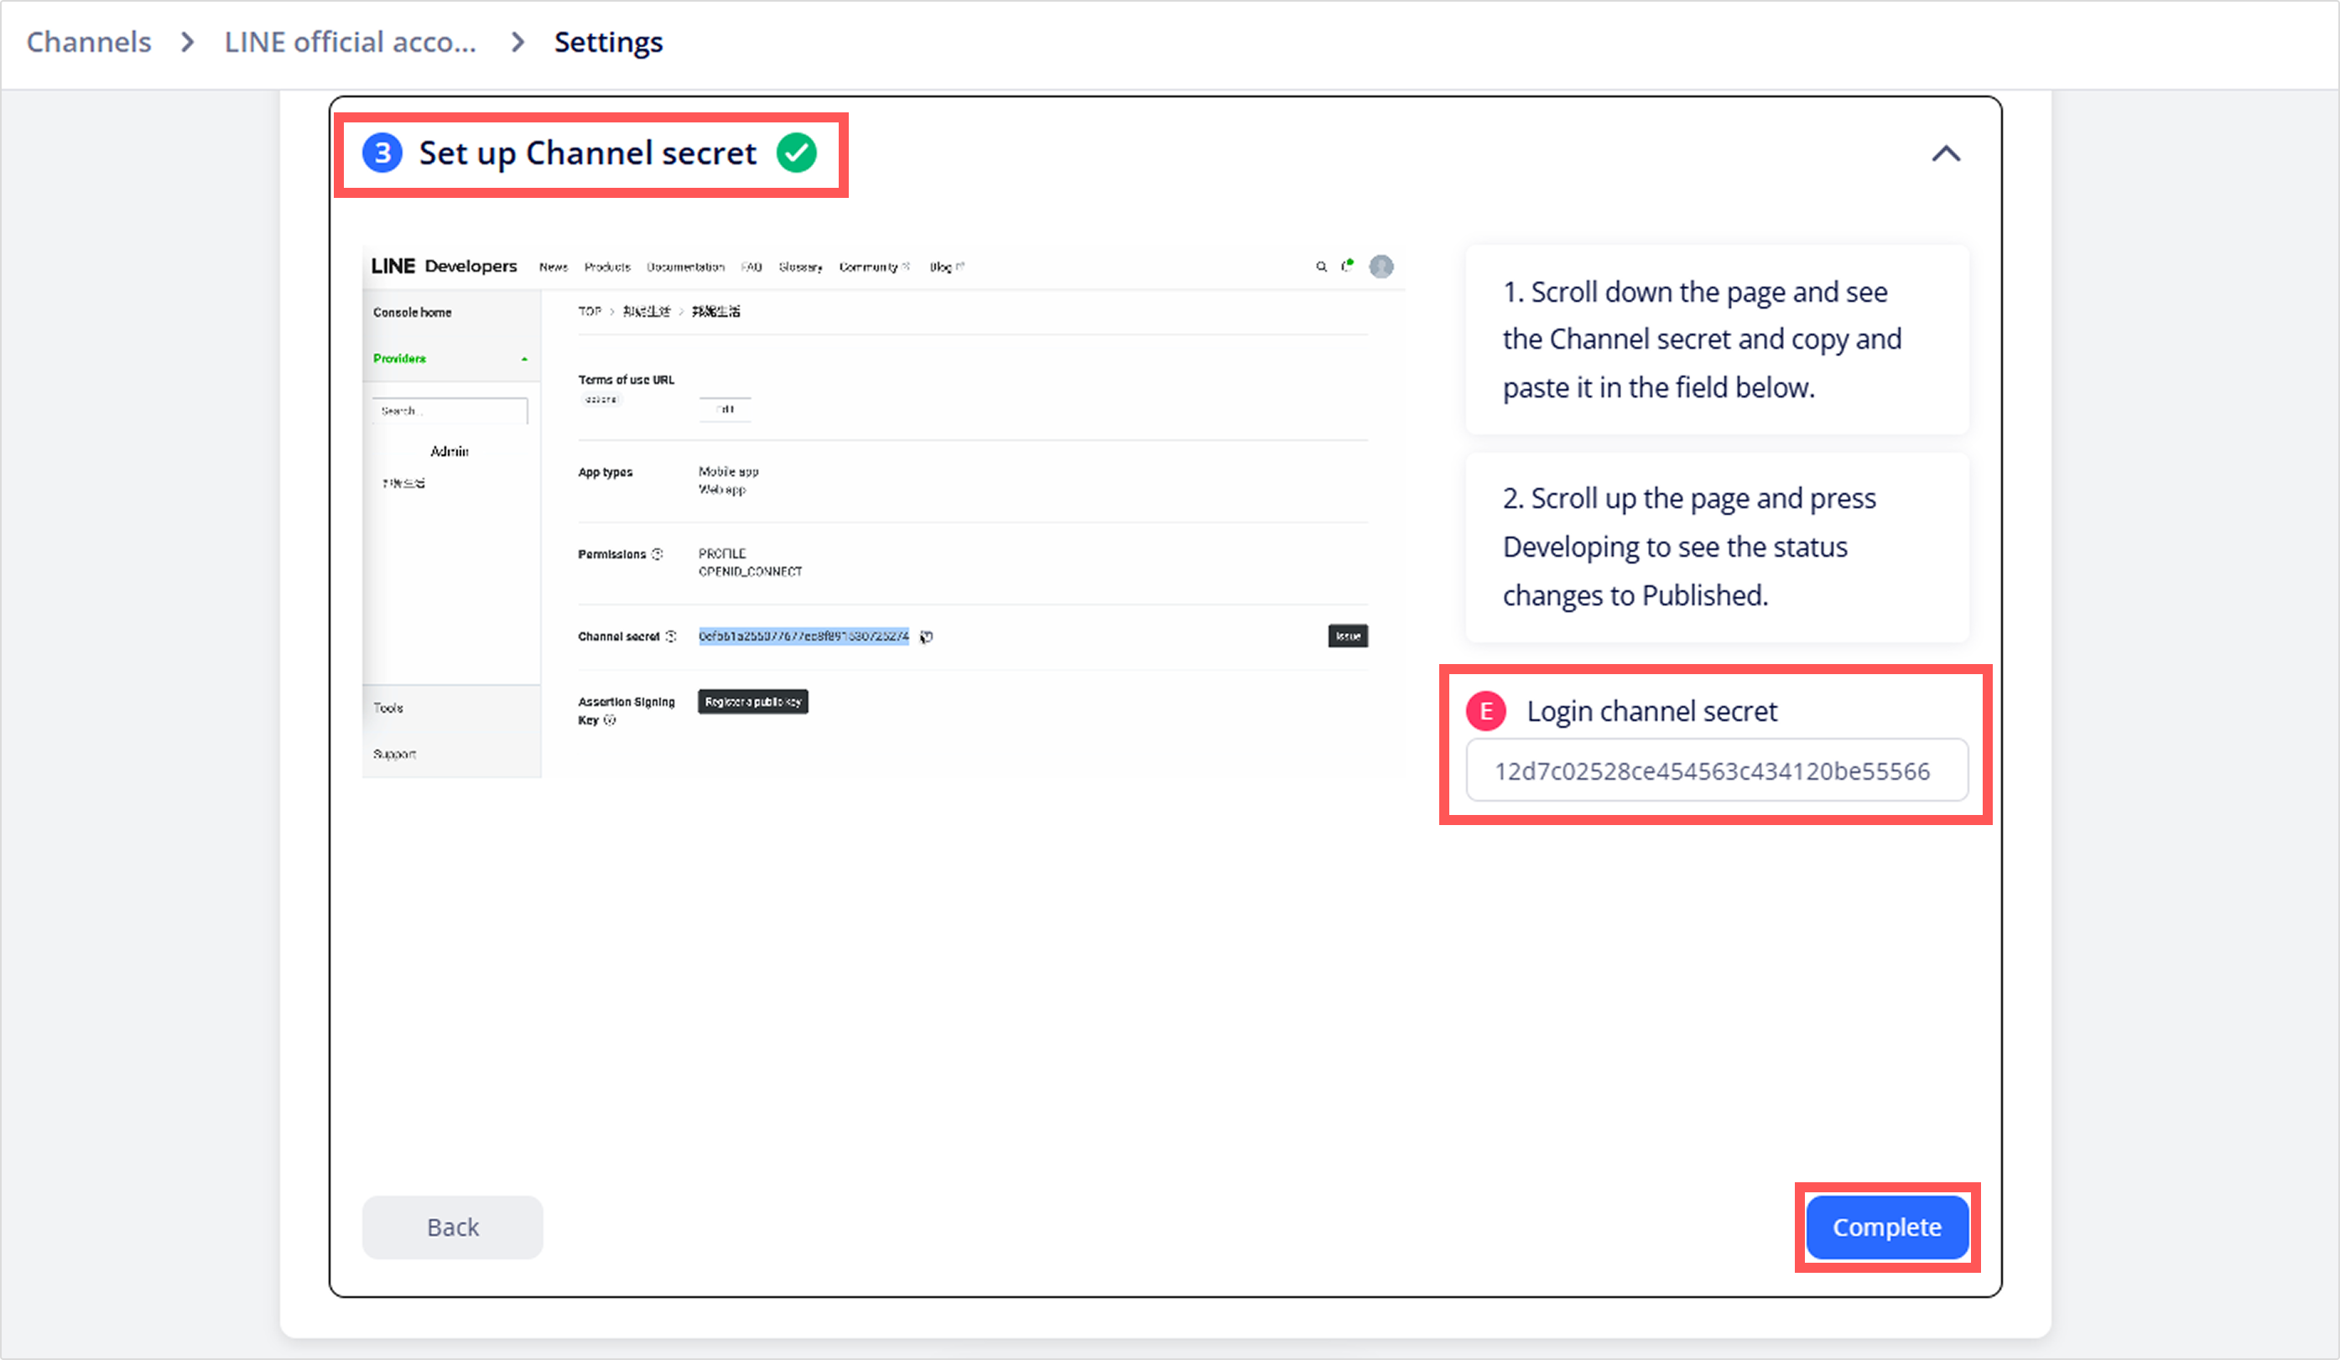Viewport: 2340px width, 1360px height.
Task: Click the search icon in LINE Developers header
Action: tap(1320, 267)
